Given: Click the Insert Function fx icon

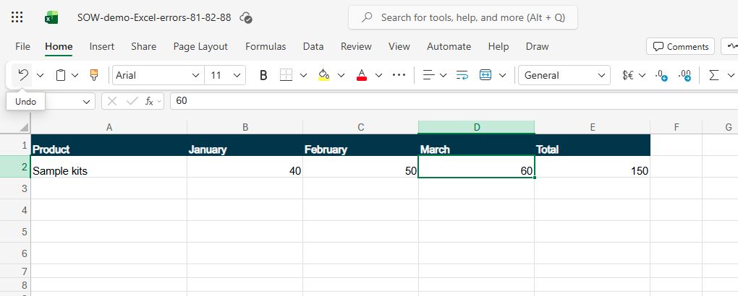Looking at the screenshot, I should tap(149, 101).
